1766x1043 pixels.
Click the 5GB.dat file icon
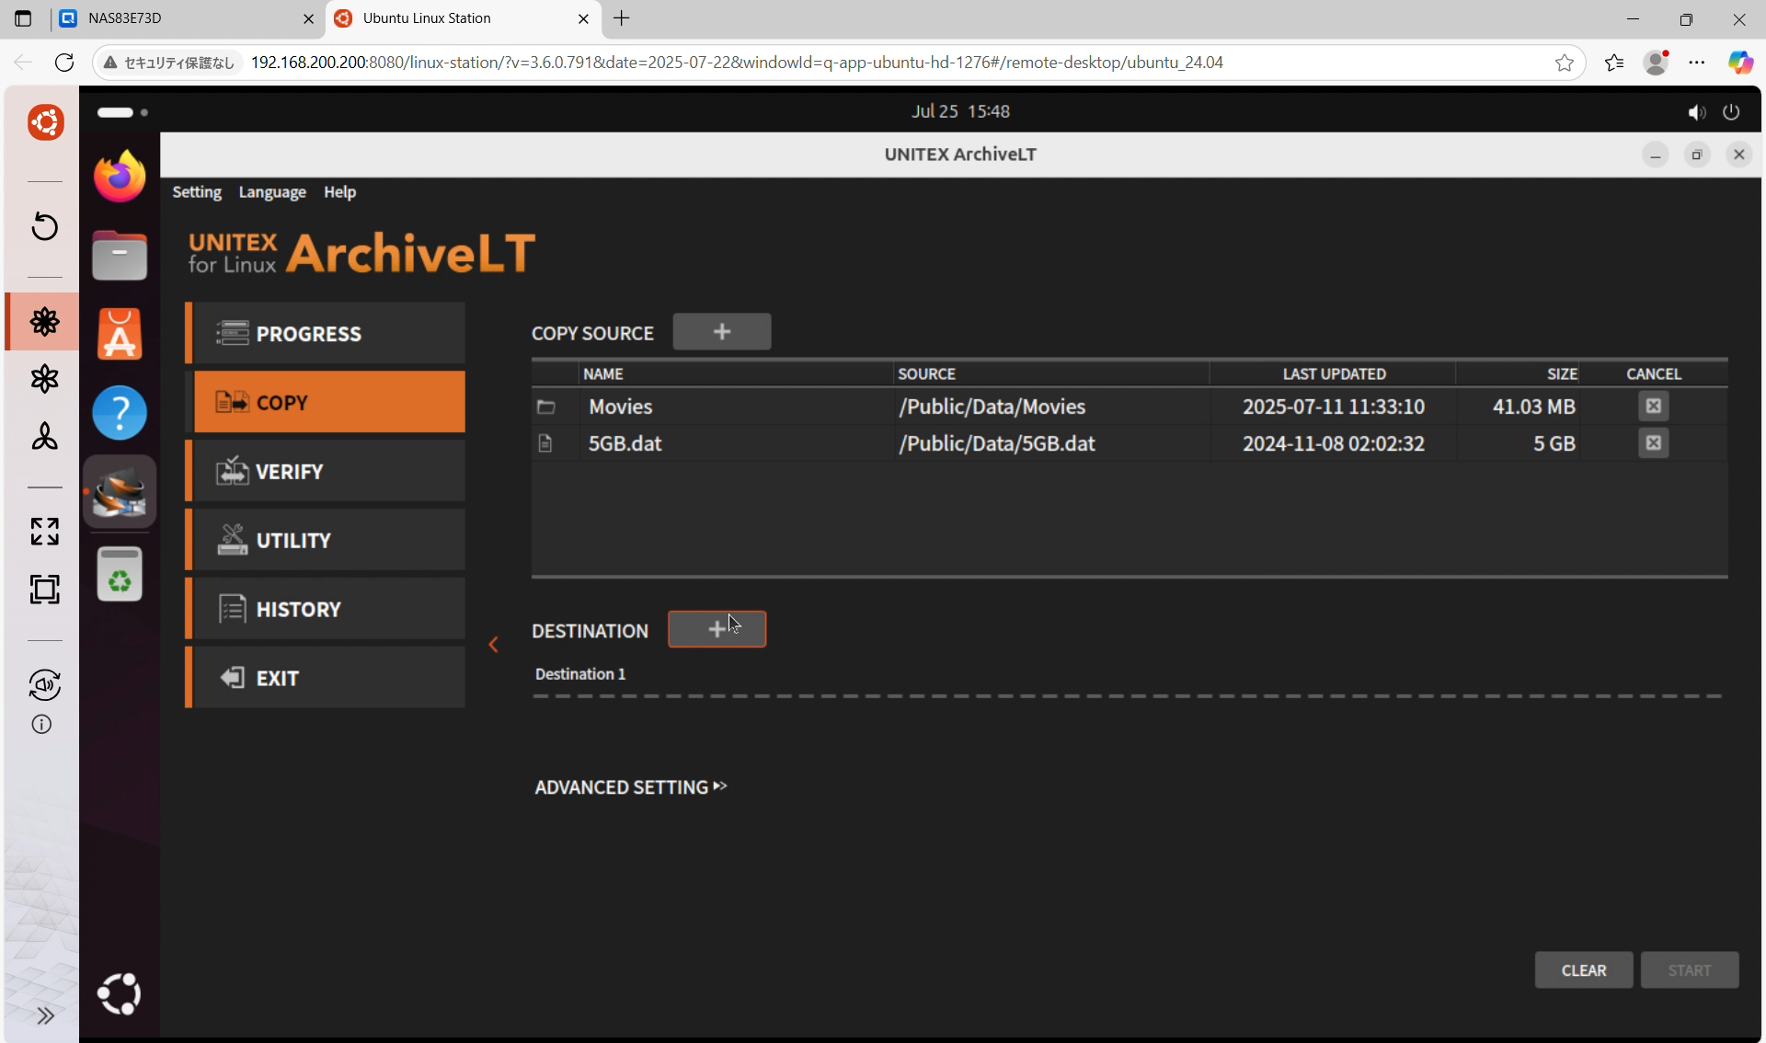click(545, 443)
